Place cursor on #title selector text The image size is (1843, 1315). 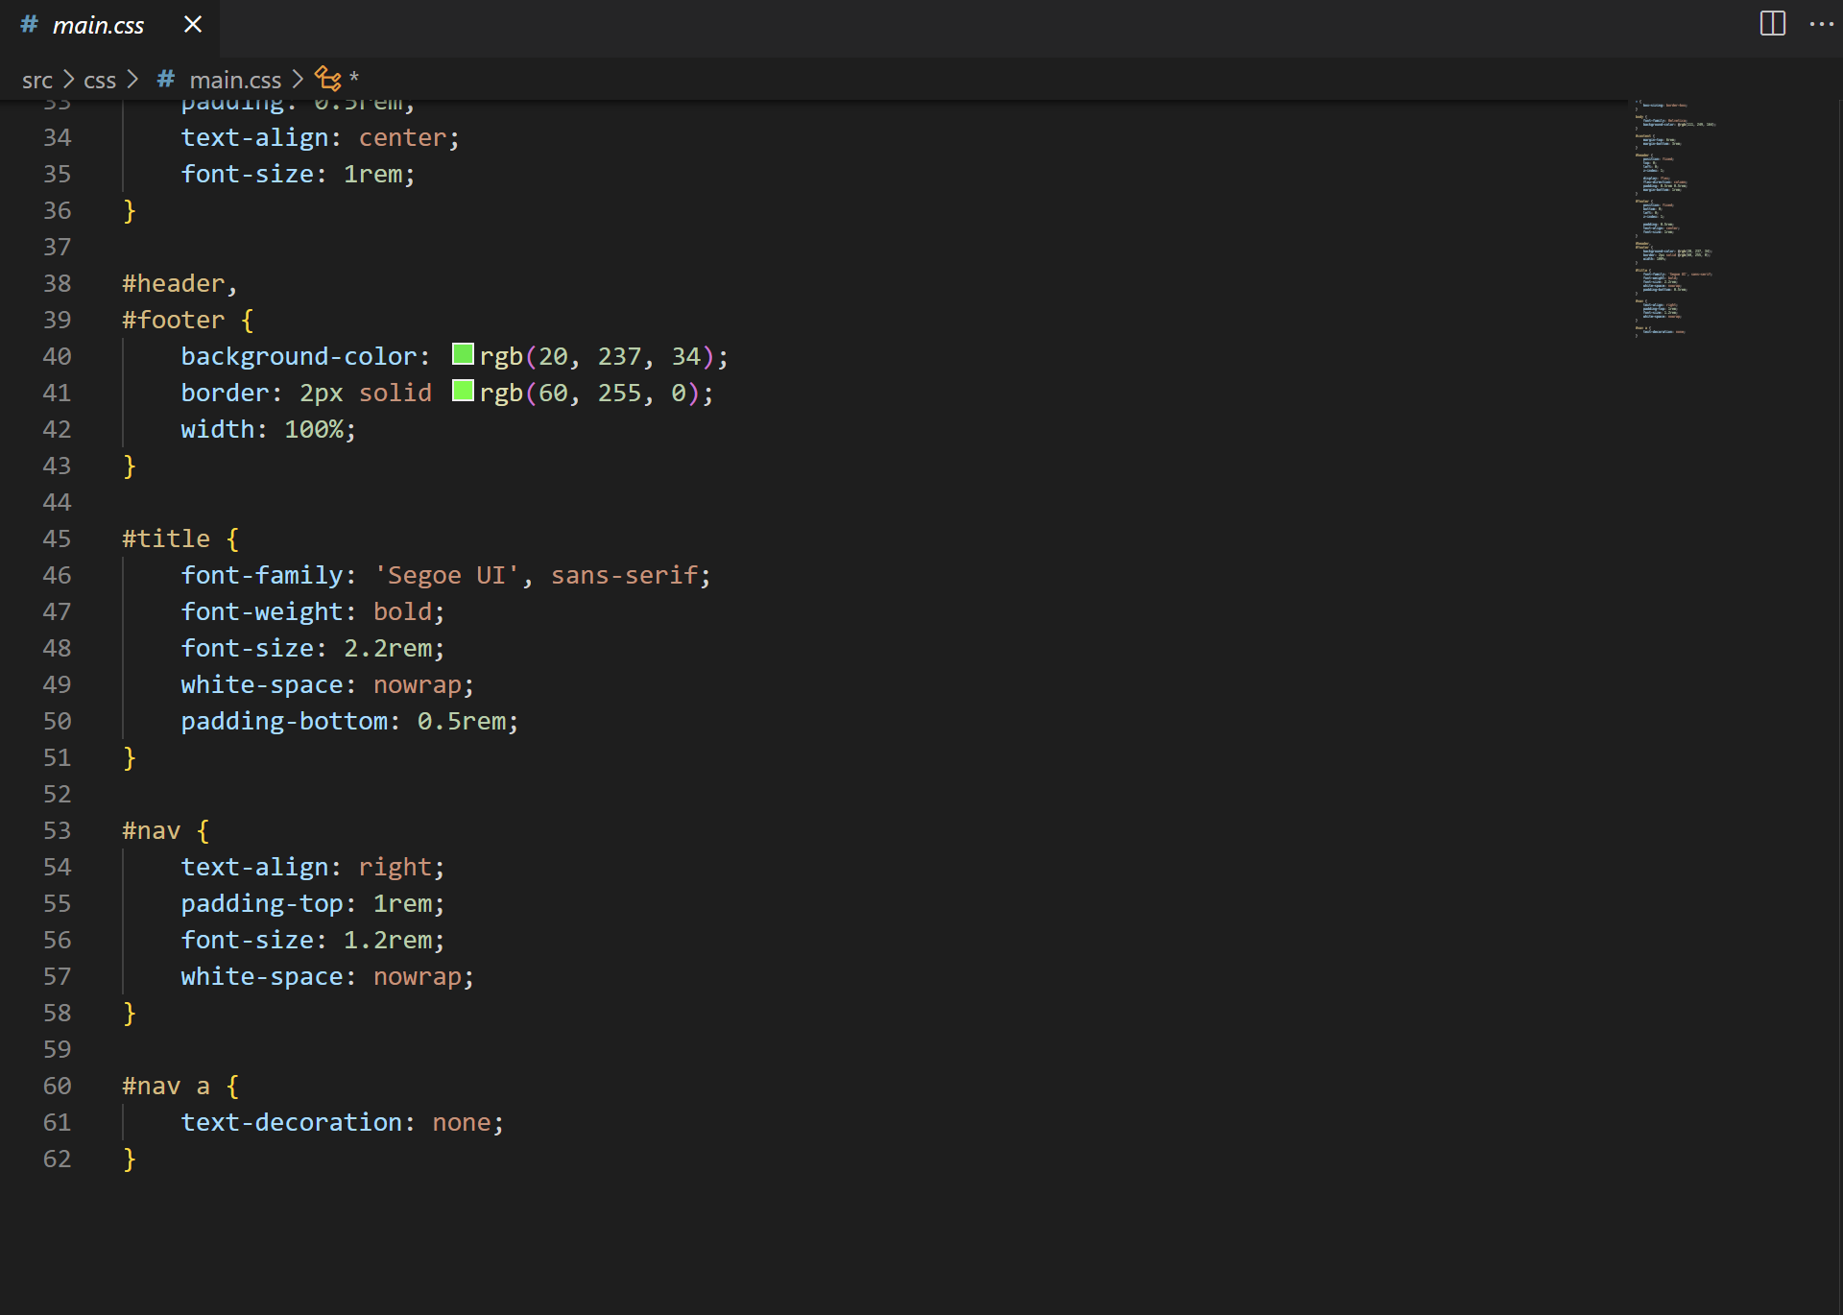coord(166,538)
